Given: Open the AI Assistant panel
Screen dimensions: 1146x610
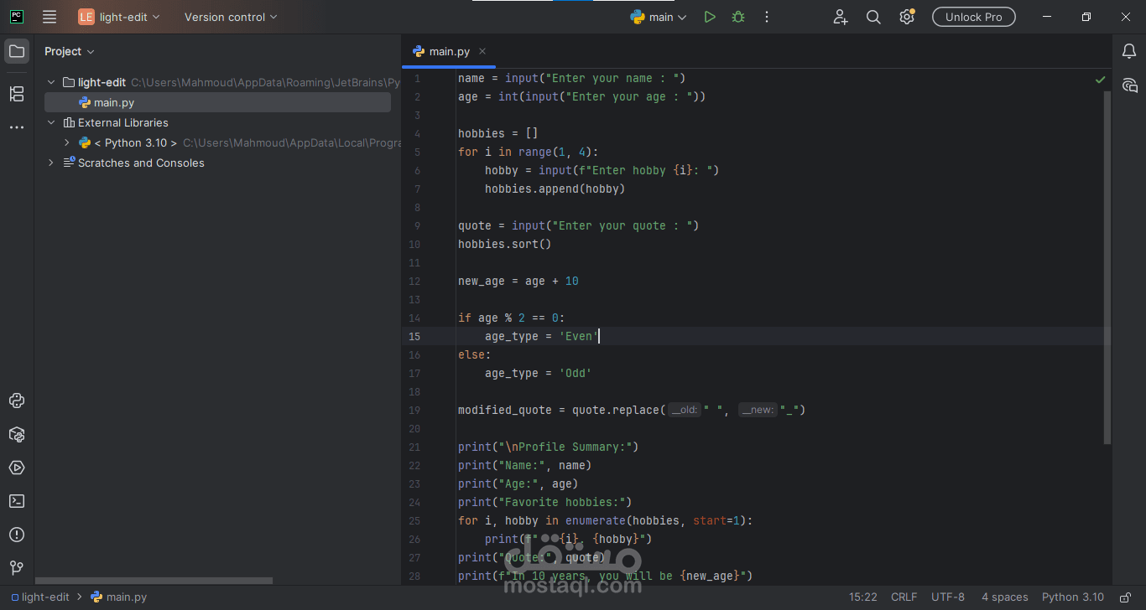Looking at the screenshot, I should (x=1129, y=85).
